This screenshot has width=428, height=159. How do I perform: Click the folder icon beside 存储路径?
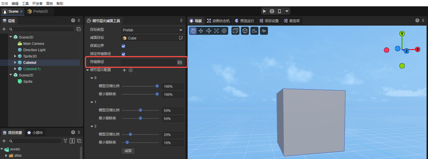180,62
